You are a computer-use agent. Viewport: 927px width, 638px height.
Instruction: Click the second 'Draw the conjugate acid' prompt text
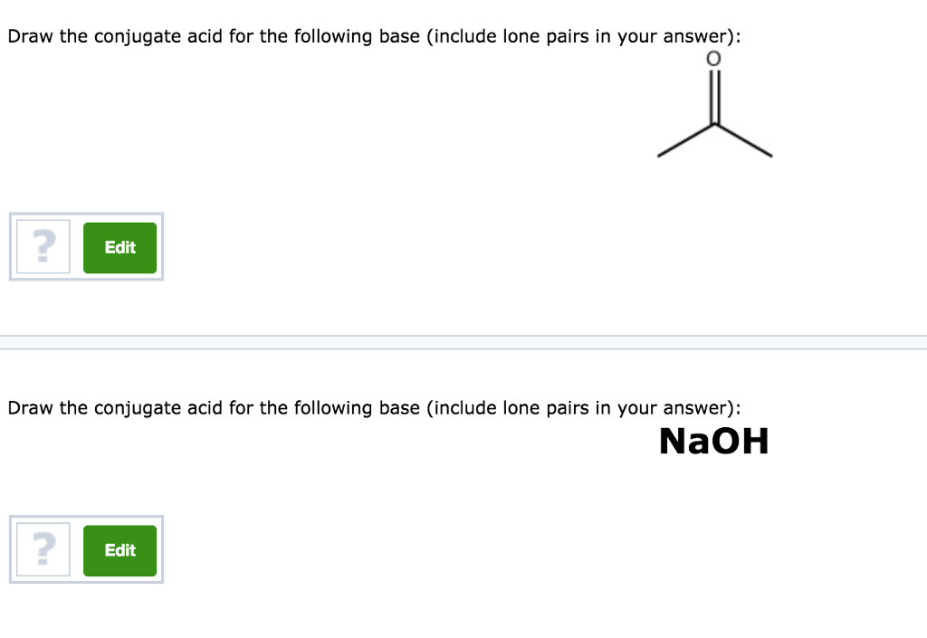374,408
